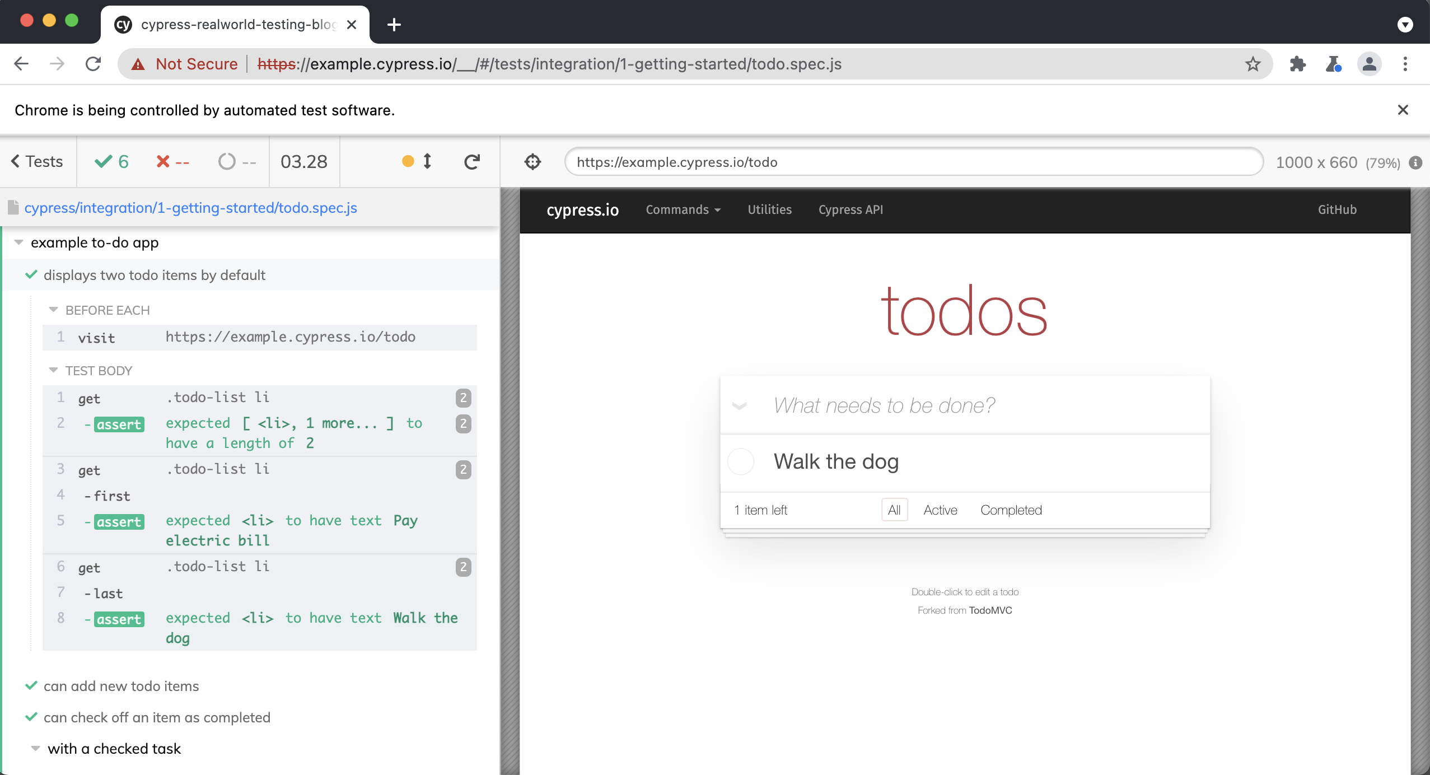Open the Commands dropdown menu
The image size is (1430, 775).
pos(683,209)
